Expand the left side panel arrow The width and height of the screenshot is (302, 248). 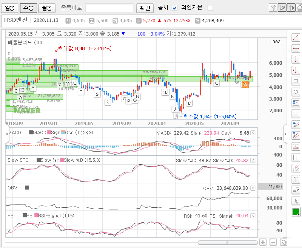(x=7, y=134)
